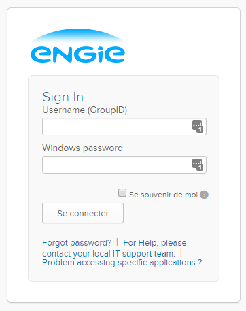Image resolution: width=246 pixels, height=311 pixels.
Task: Open the Forgot password? link
Action: 77,243
